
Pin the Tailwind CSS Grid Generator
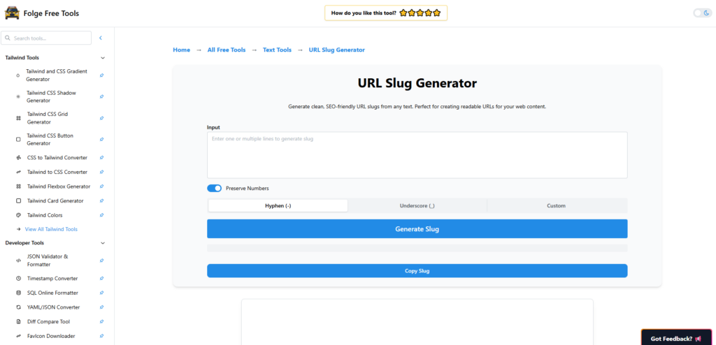coord(102,118)
